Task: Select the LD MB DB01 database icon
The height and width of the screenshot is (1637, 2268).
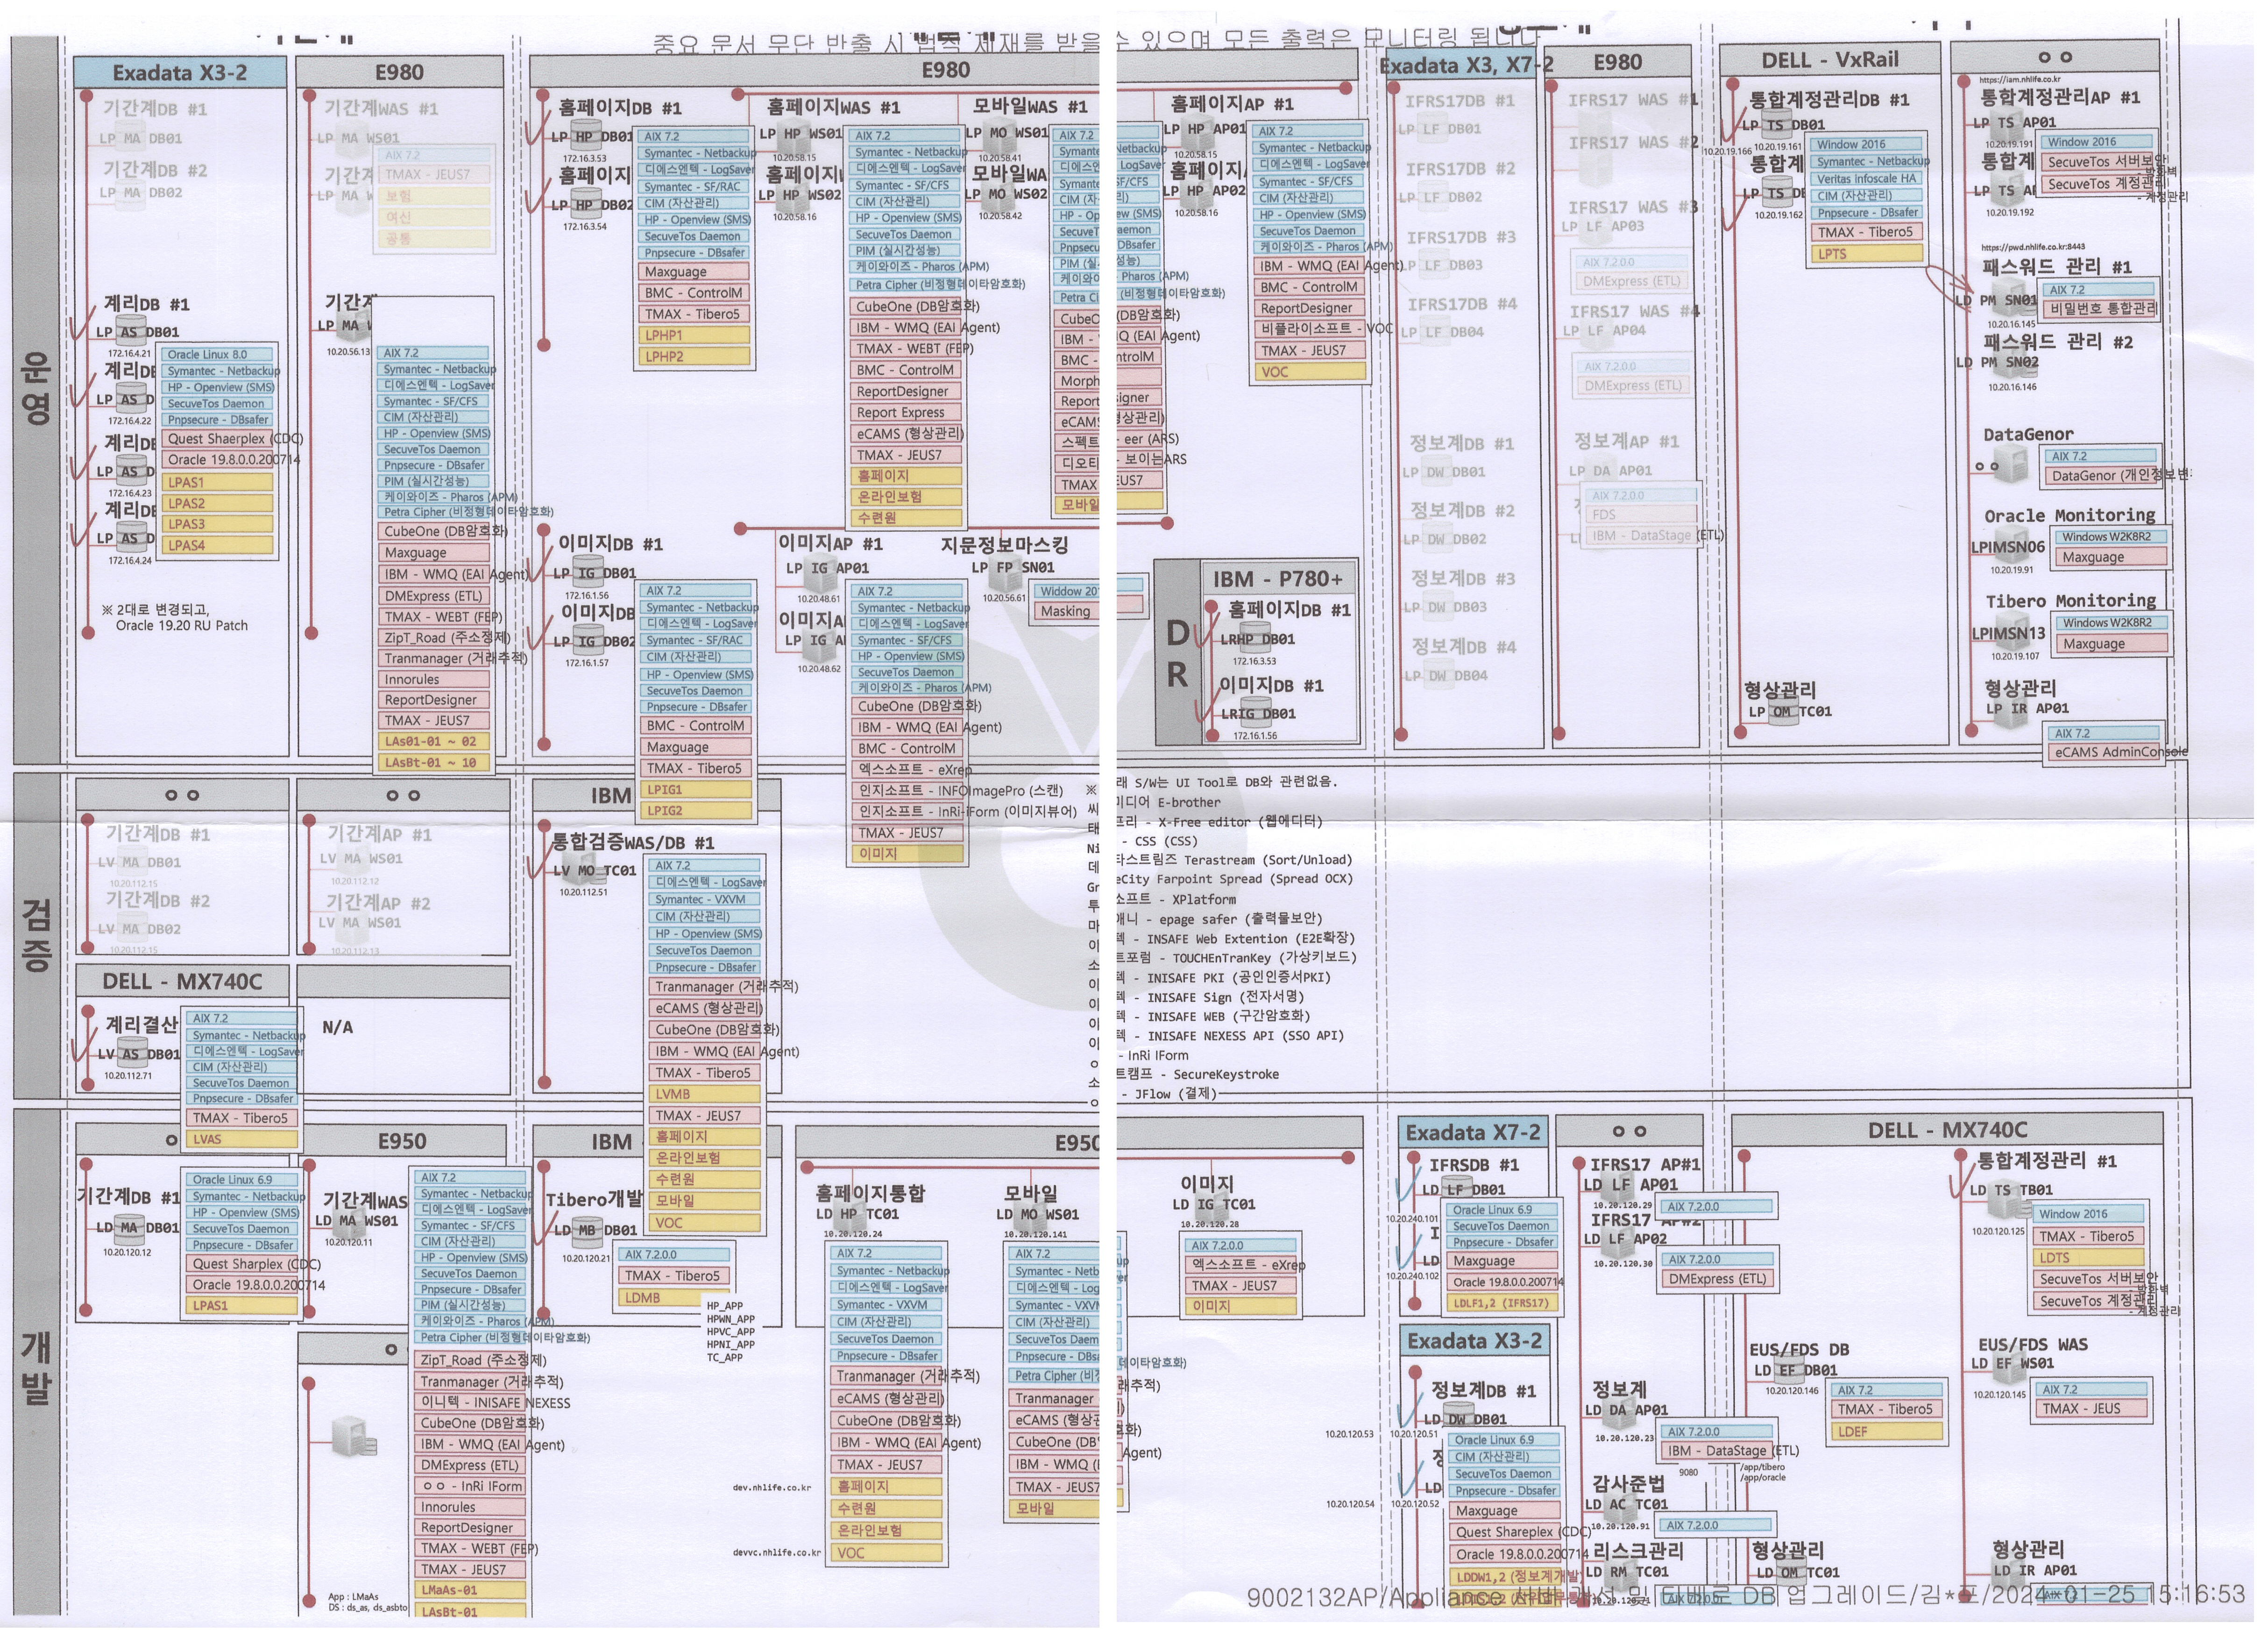Action: point(588,1232)
